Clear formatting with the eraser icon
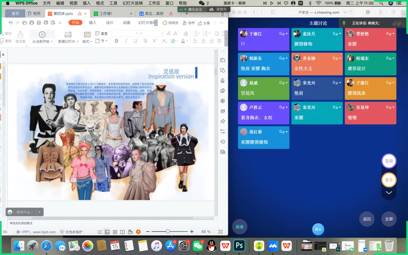408x255 pixels. (186, 33)
